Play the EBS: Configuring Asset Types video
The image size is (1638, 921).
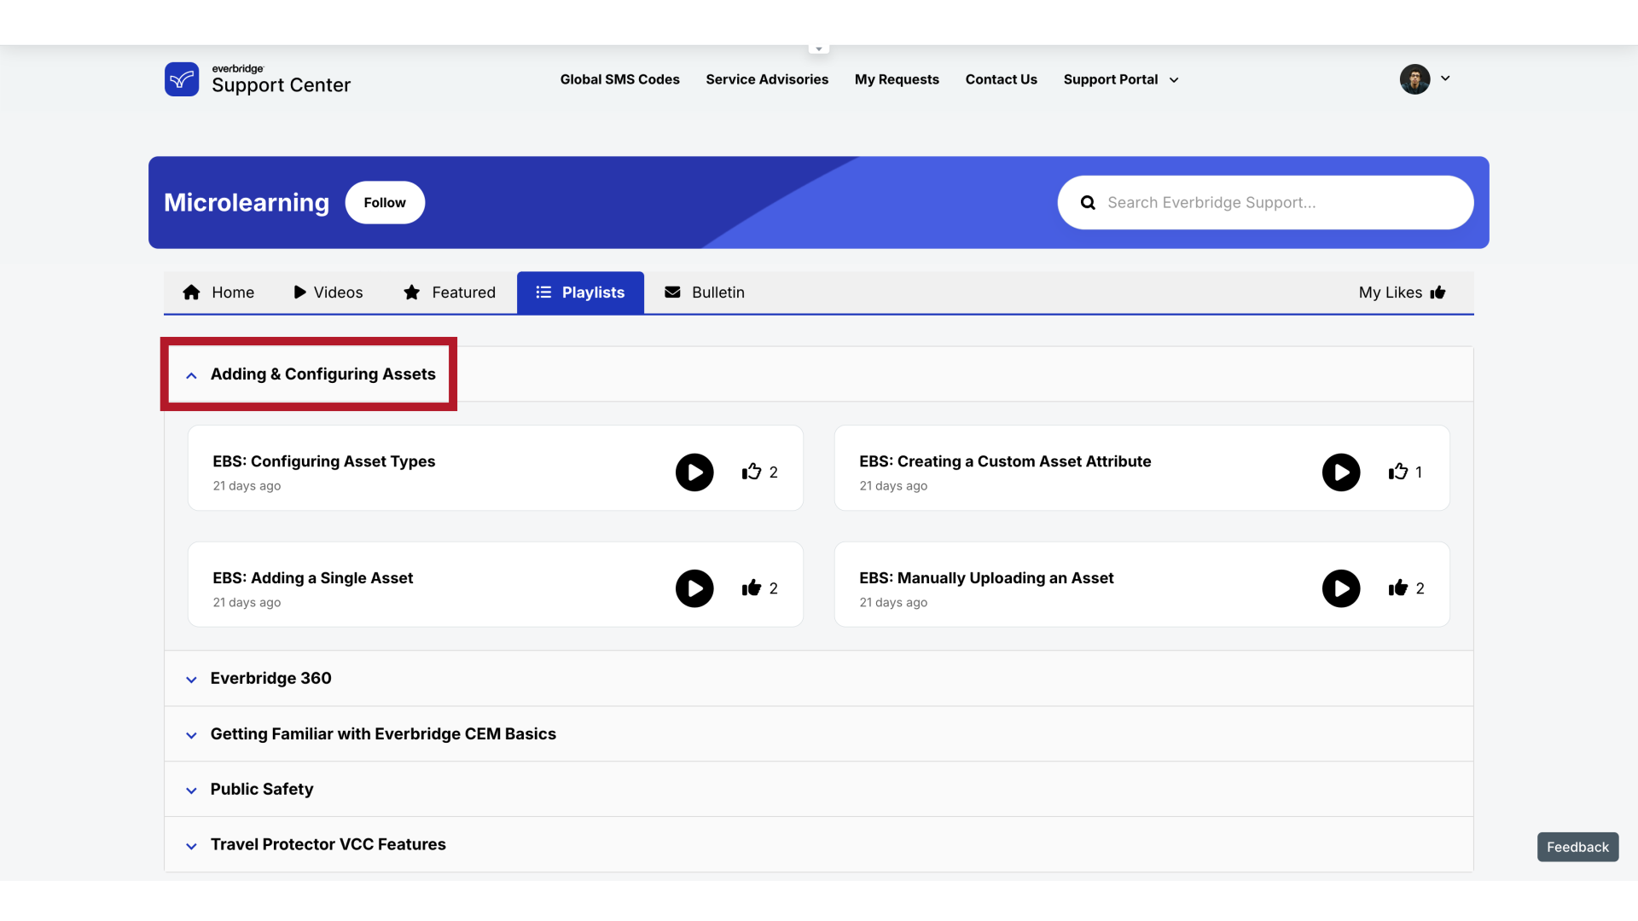point(694,472)
